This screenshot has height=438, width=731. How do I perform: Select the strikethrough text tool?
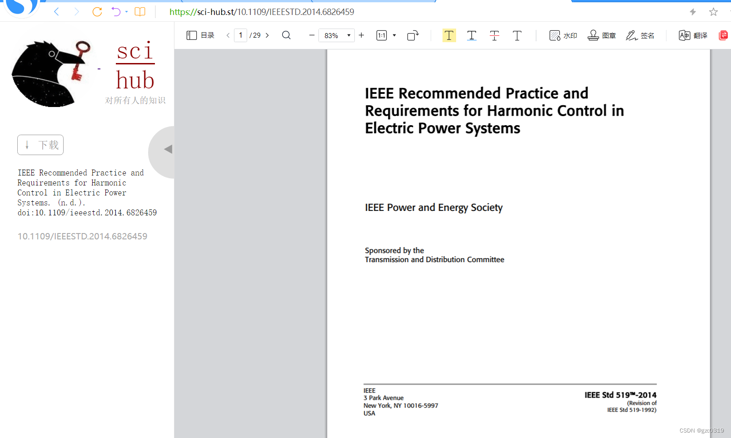coord(494,35)
